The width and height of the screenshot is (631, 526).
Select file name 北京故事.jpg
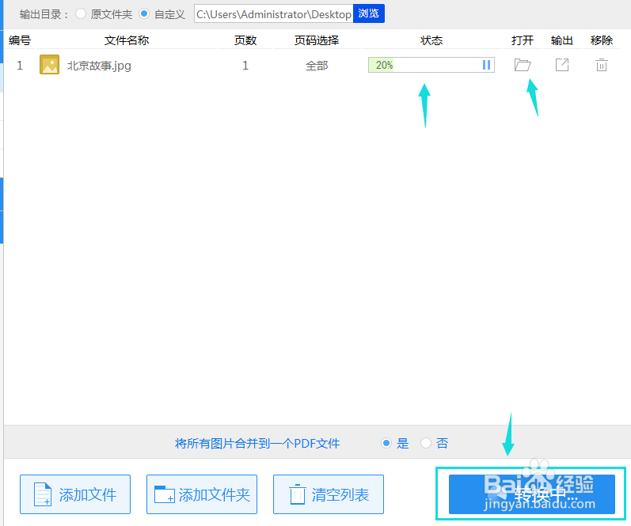pos(99,65)
